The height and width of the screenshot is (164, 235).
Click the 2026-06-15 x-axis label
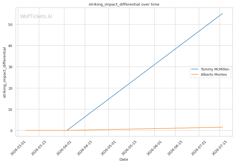(x=175, y=148)
